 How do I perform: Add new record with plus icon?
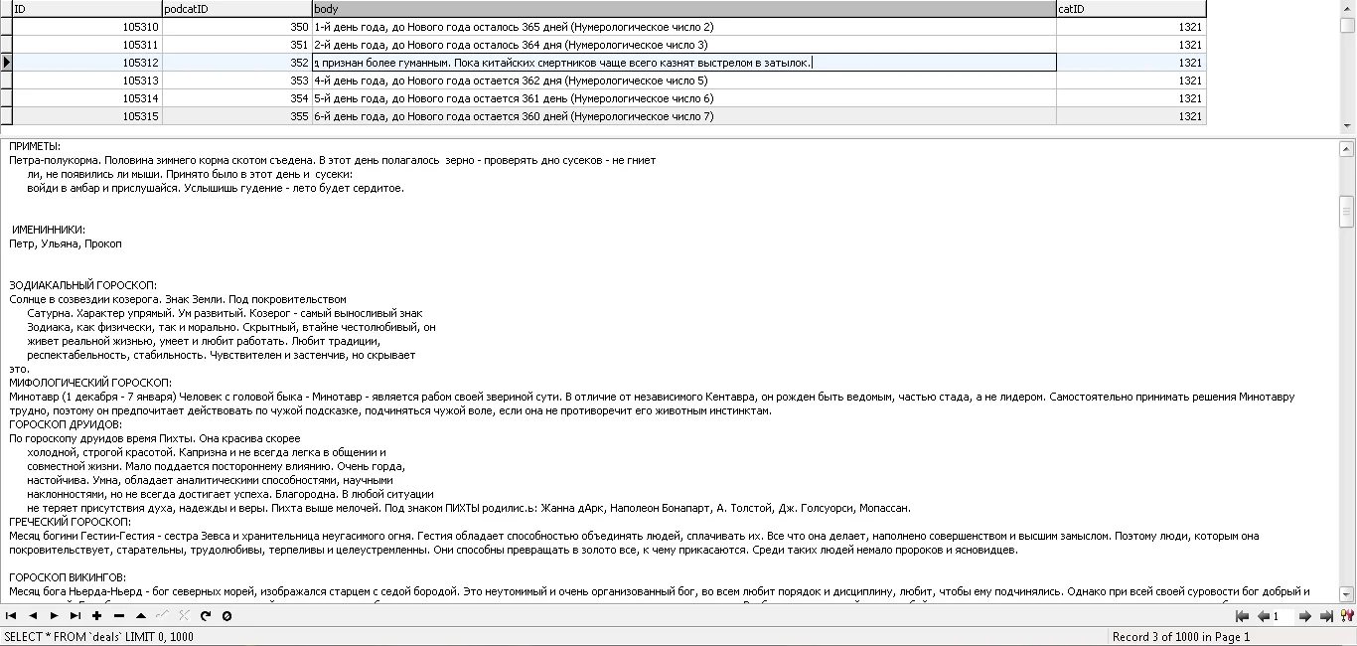(x=97, y=616)
